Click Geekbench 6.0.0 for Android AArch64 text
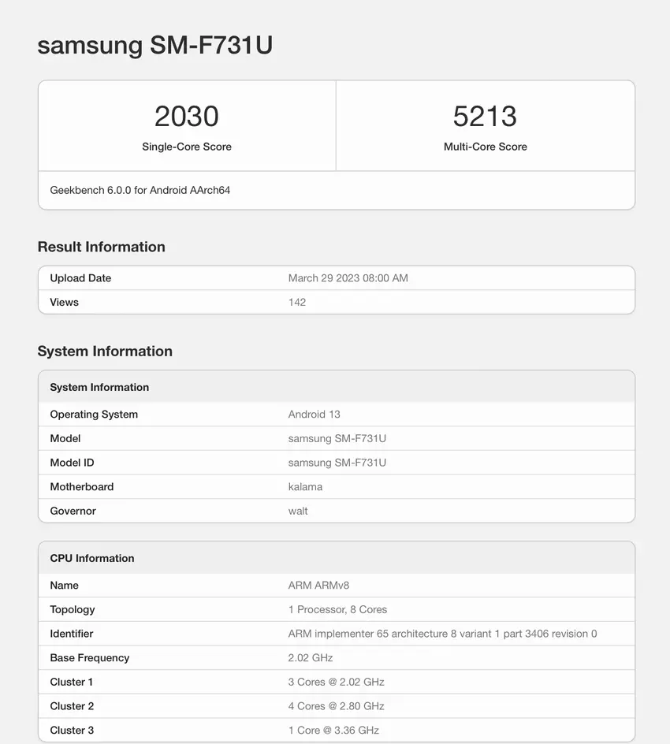The height and width of the screenshot is (744, 670). (140, 190)
